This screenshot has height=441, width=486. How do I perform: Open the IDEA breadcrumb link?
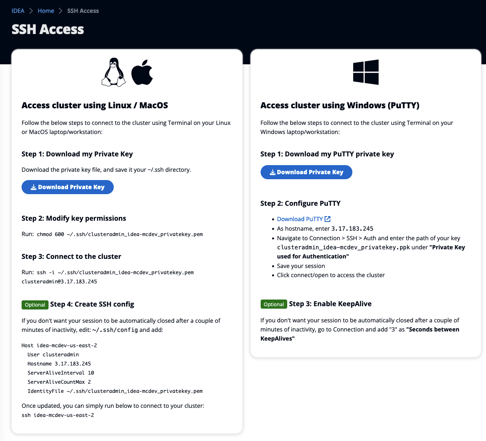(18, 11)
